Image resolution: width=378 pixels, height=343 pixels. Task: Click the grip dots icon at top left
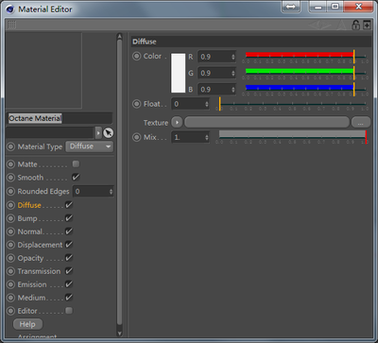(x=11, y=25)
